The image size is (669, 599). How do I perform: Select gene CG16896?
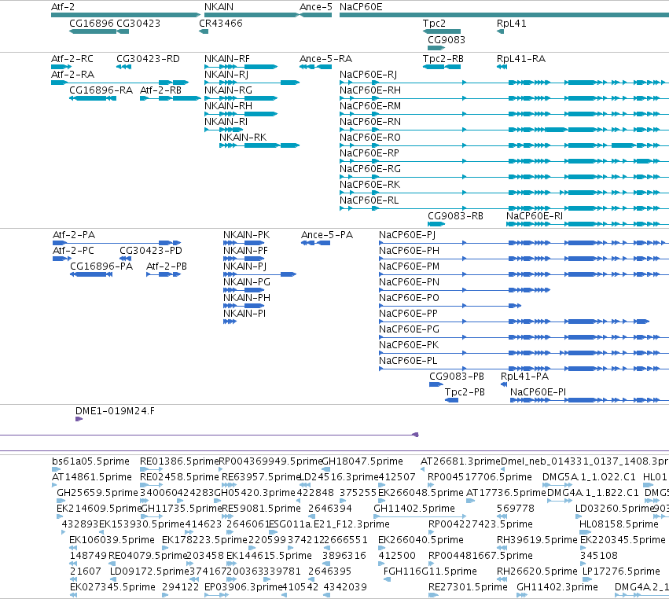93,31
